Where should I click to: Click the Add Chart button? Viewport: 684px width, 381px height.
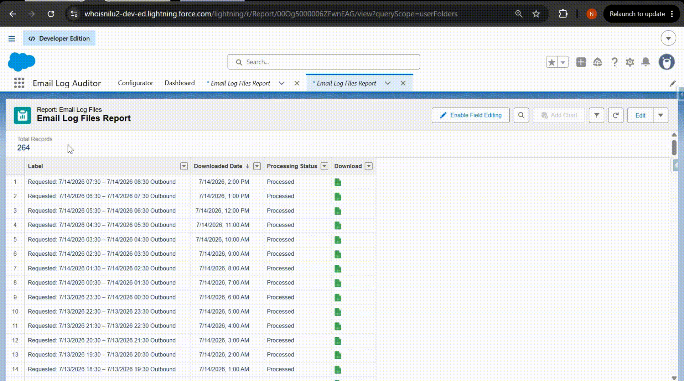pyautogui.click(x=559, y=115)
